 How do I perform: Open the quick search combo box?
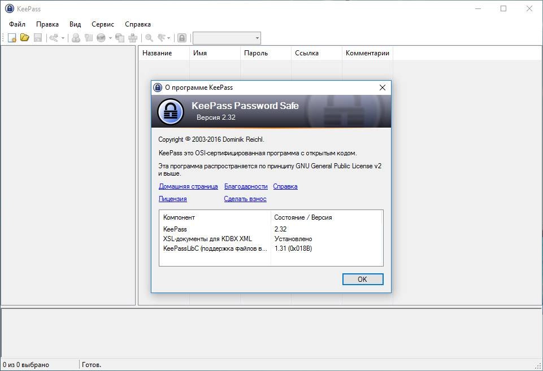point(227,38)
